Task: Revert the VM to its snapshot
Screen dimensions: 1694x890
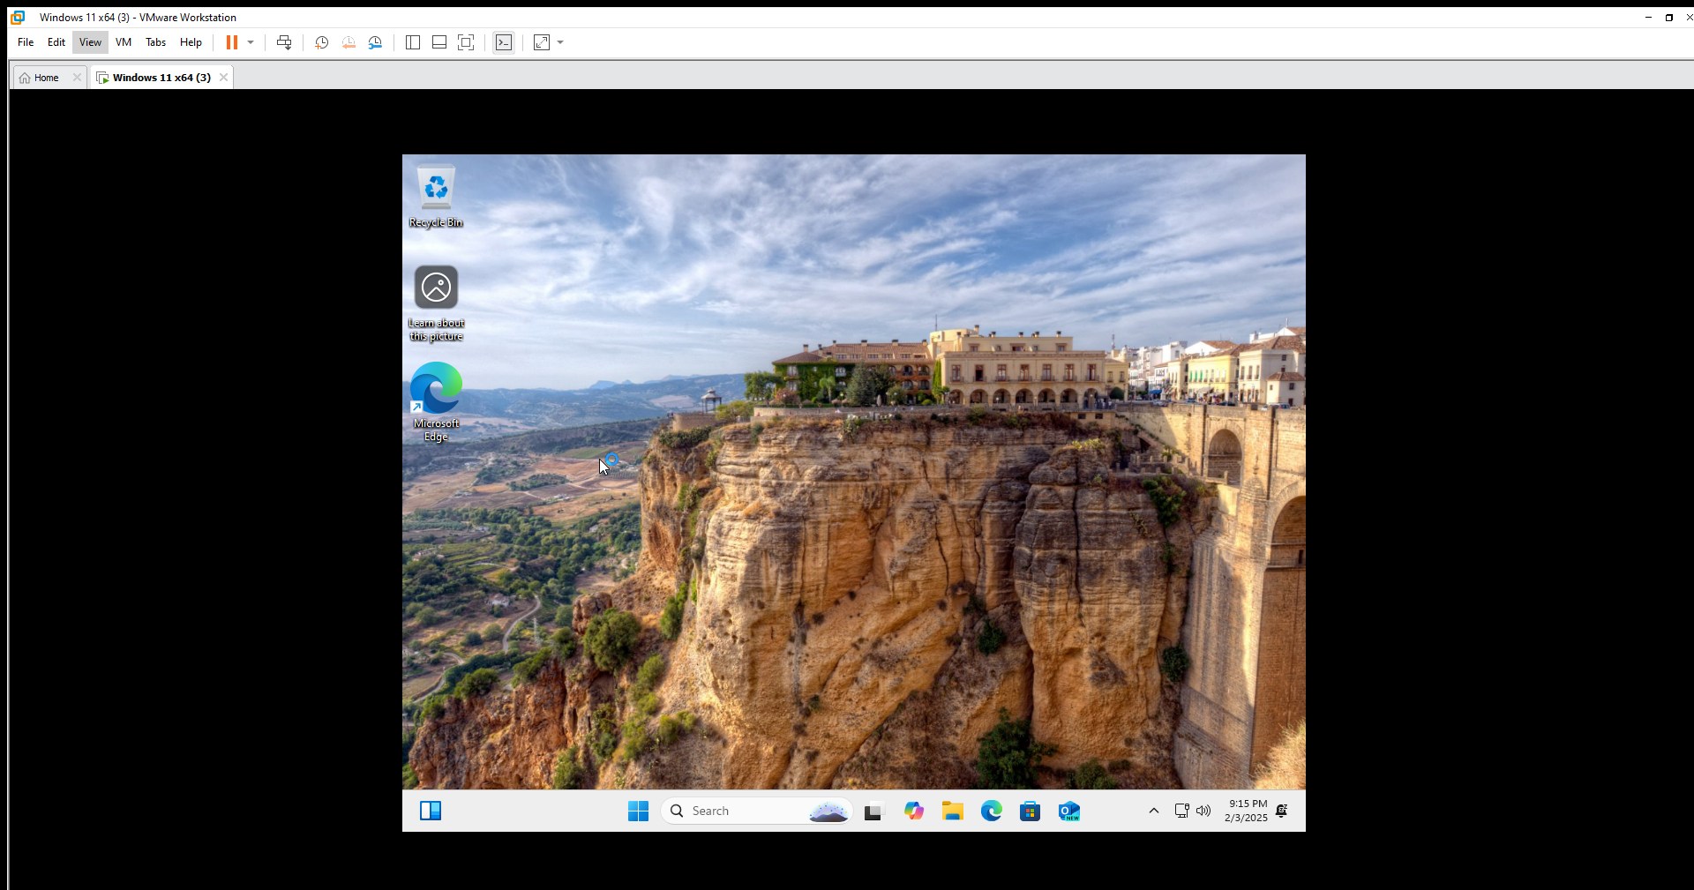Action: [x=349, y=42]
